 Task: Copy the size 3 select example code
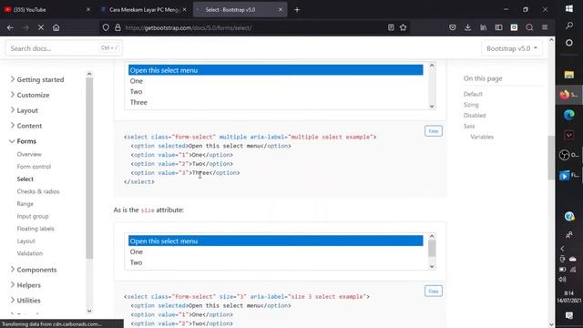(434, 291)
